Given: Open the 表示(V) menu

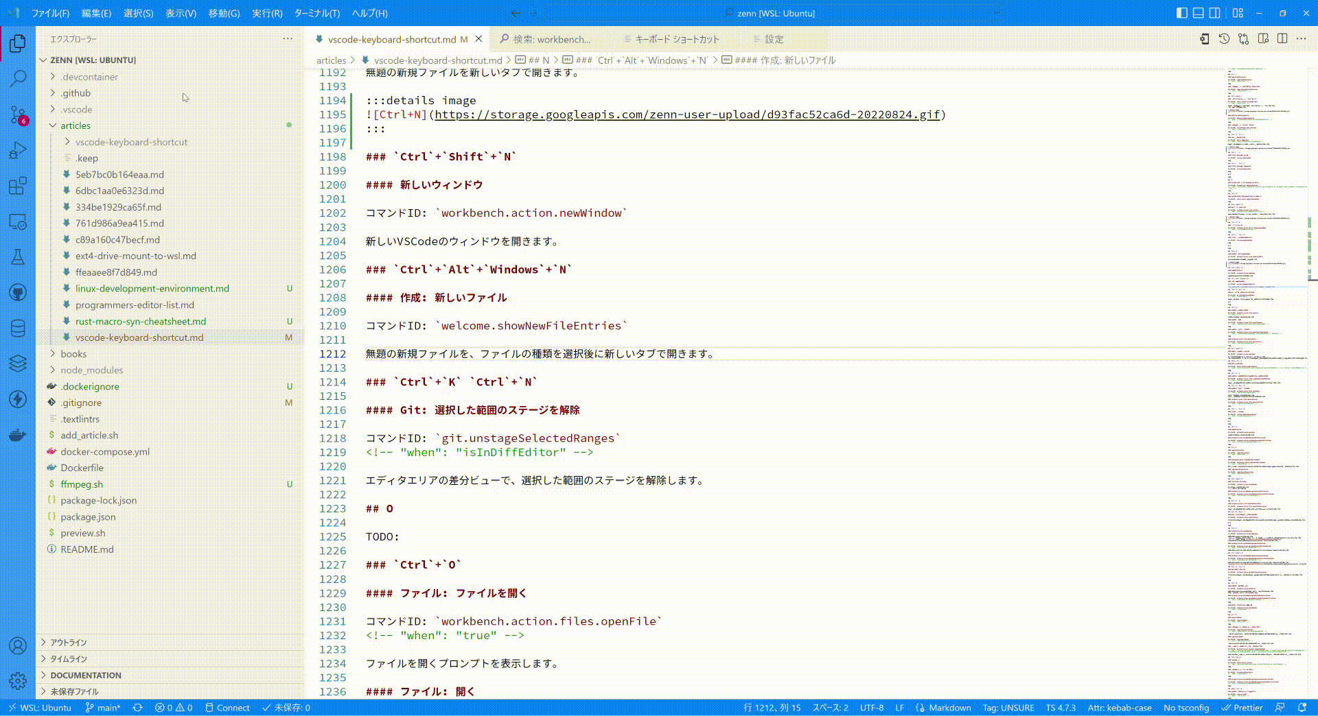Looking at the screenshot, I should tap(181, 13).
